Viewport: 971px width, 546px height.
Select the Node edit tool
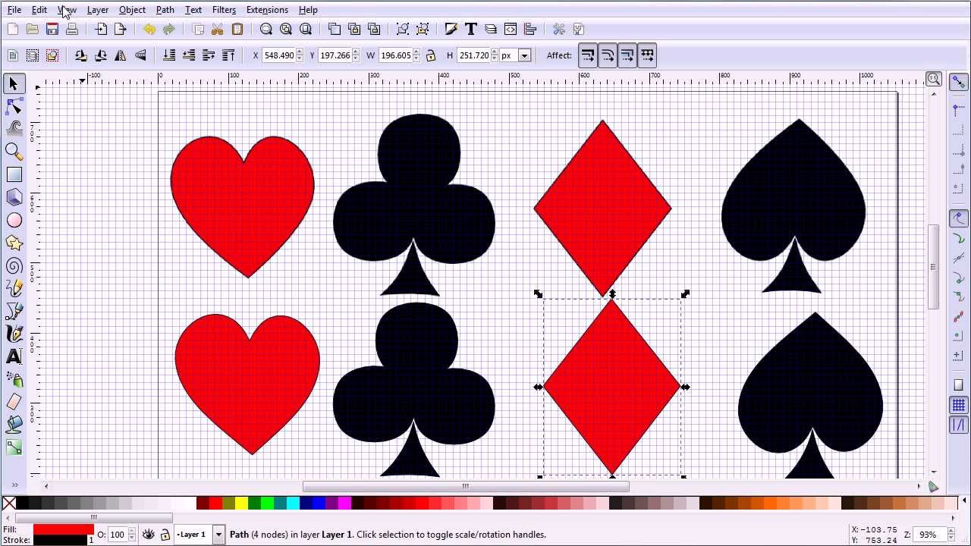click(x=14, y=106)
